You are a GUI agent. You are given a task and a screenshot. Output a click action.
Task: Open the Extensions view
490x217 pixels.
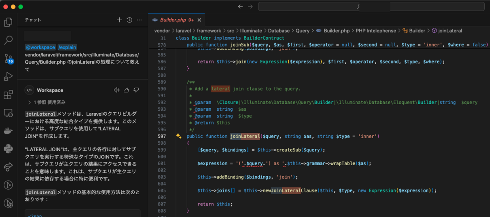(8, 95)
